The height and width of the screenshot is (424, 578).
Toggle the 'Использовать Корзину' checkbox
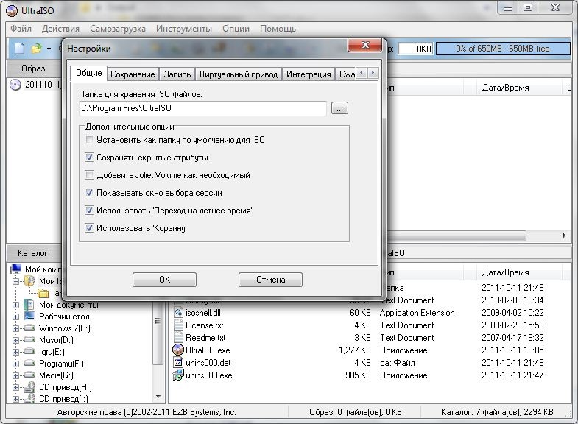click(x=90, y=228)
